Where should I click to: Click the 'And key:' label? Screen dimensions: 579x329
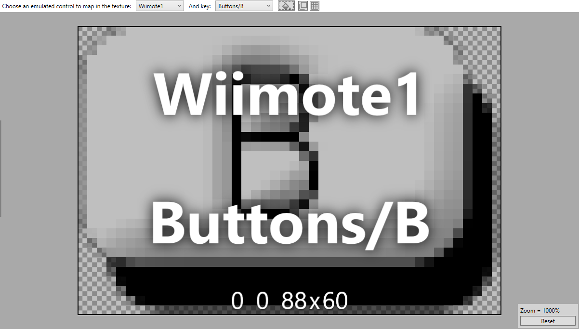pyautogui.click(x=199, y=6)
